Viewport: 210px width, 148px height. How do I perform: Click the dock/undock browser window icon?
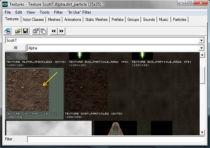click(8, 31)
